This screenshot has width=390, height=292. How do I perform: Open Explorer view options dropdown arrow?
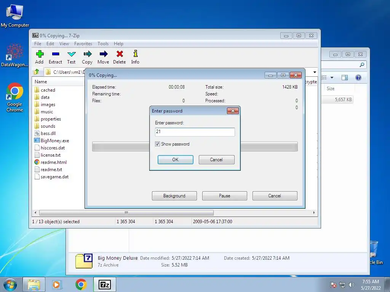332,78
